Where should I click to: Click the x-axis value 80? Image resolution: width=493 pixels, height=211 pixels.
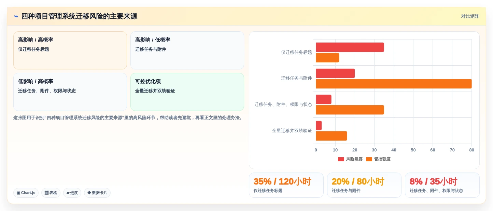pyautogui.click(x=471, y=150)
